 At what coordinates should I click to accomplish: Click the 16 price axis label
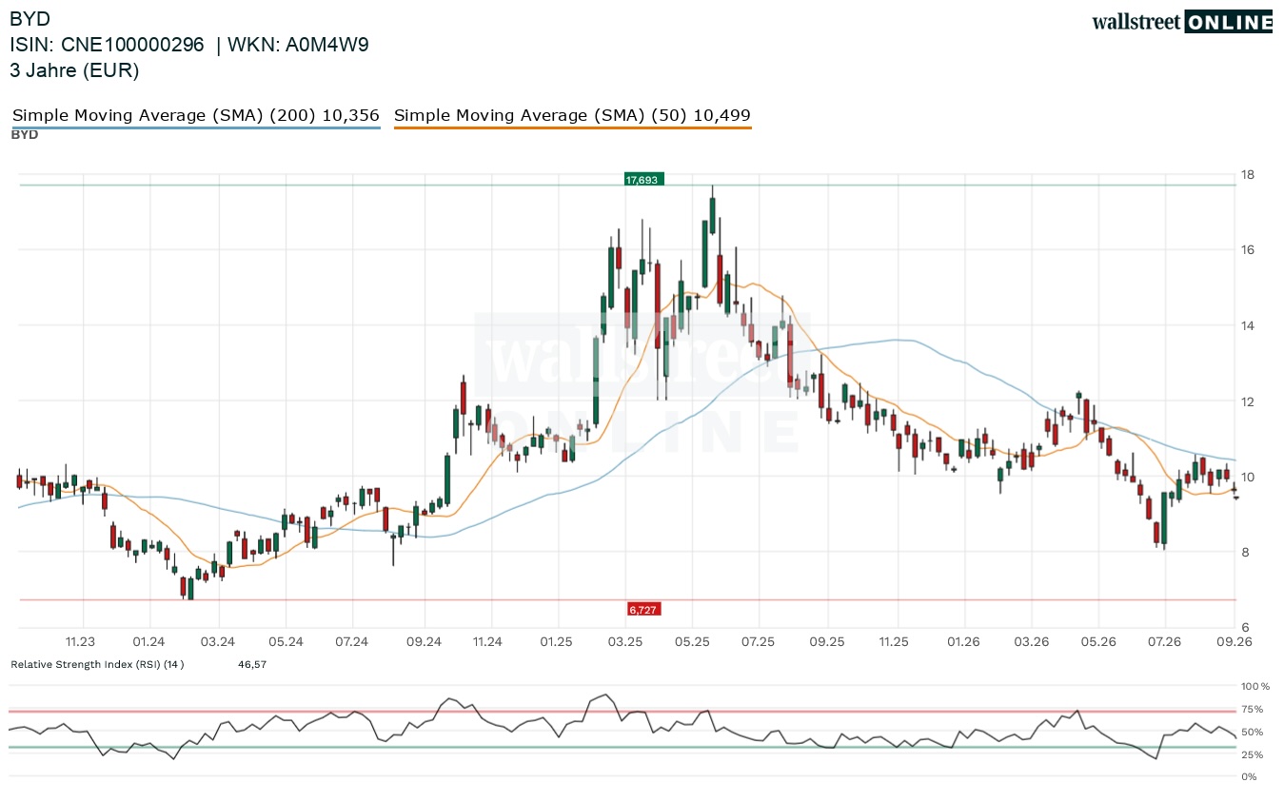point(1247,250)
